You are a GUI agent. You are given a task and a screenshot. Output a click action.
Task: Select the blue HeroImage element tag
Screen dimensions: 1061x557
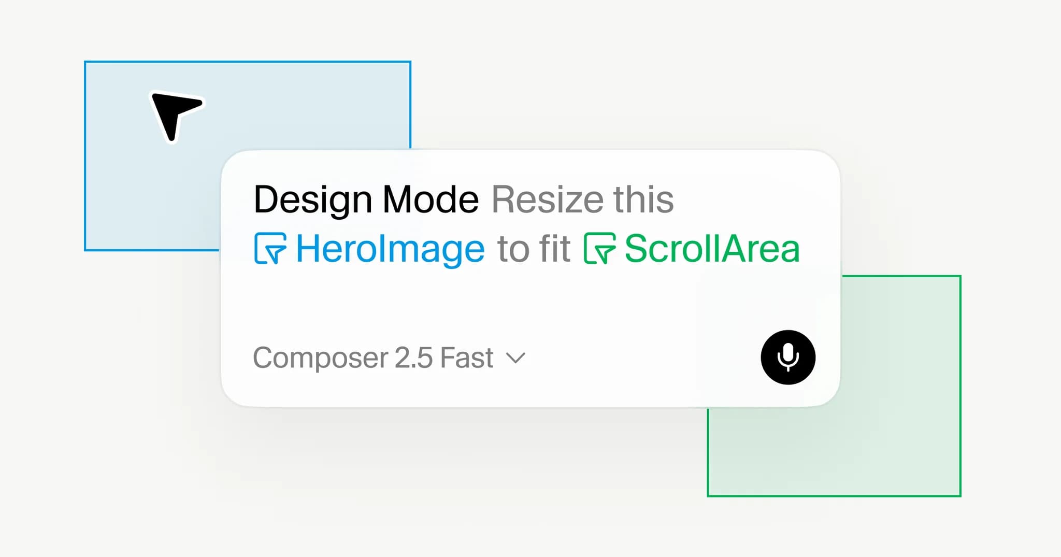pyautogui.click(x=369, y=249)
